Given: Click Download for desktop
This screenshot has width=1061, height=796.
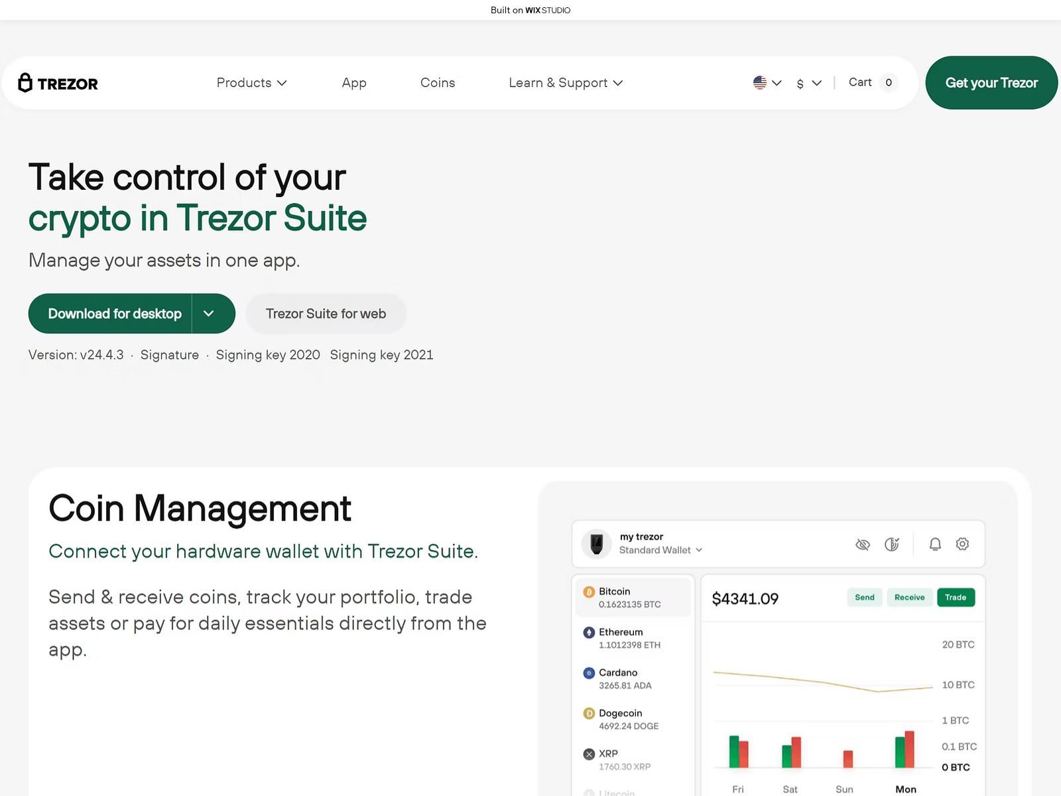Looking at the screenshot, I should [x=115, y=314].
